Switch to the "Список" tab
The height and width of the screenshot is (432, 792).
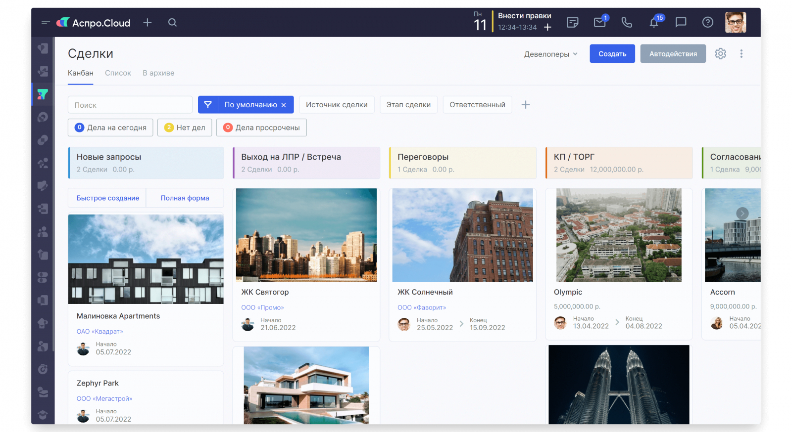click(118, 73)
